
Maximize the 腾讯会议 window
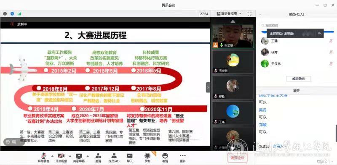point(325,5)
